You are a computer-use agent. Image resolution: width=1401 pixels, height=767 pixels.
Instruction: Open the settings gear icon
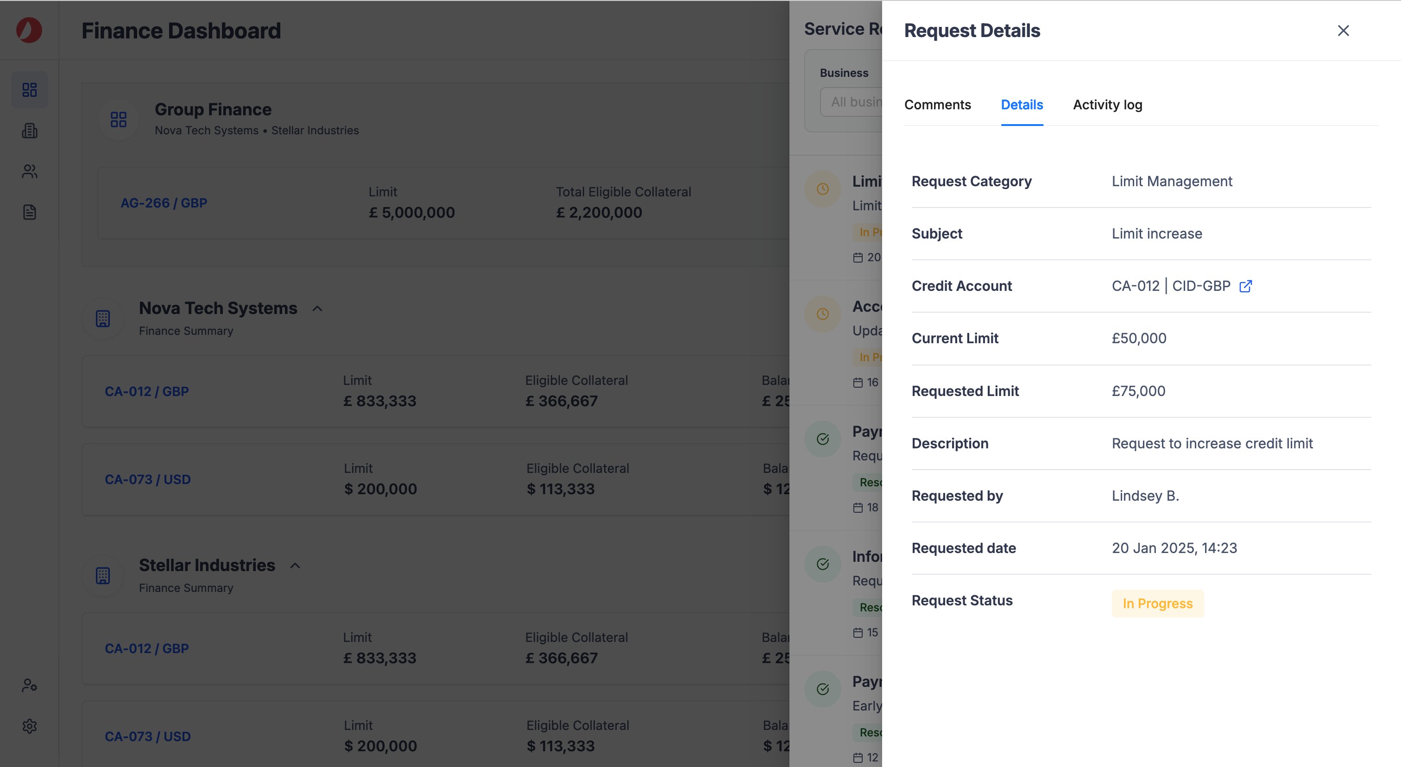tap(29, 726)
